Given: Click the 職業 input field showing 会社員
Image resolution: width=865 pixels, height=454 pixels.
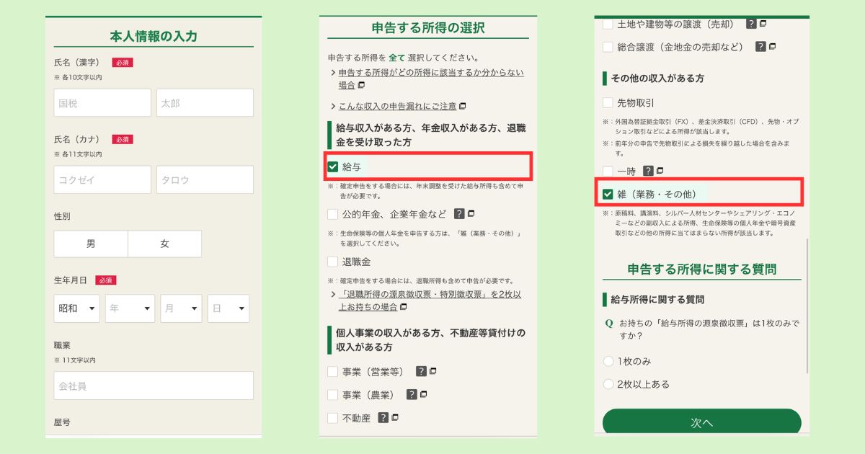Looking at the screenshot, I should click(154, 386).
